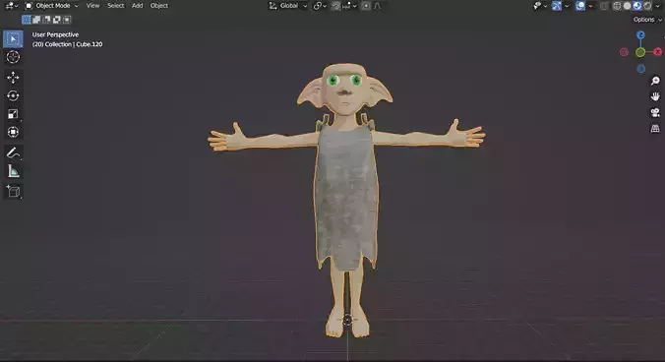Toggle X-ray mode button

pos(603,6)
